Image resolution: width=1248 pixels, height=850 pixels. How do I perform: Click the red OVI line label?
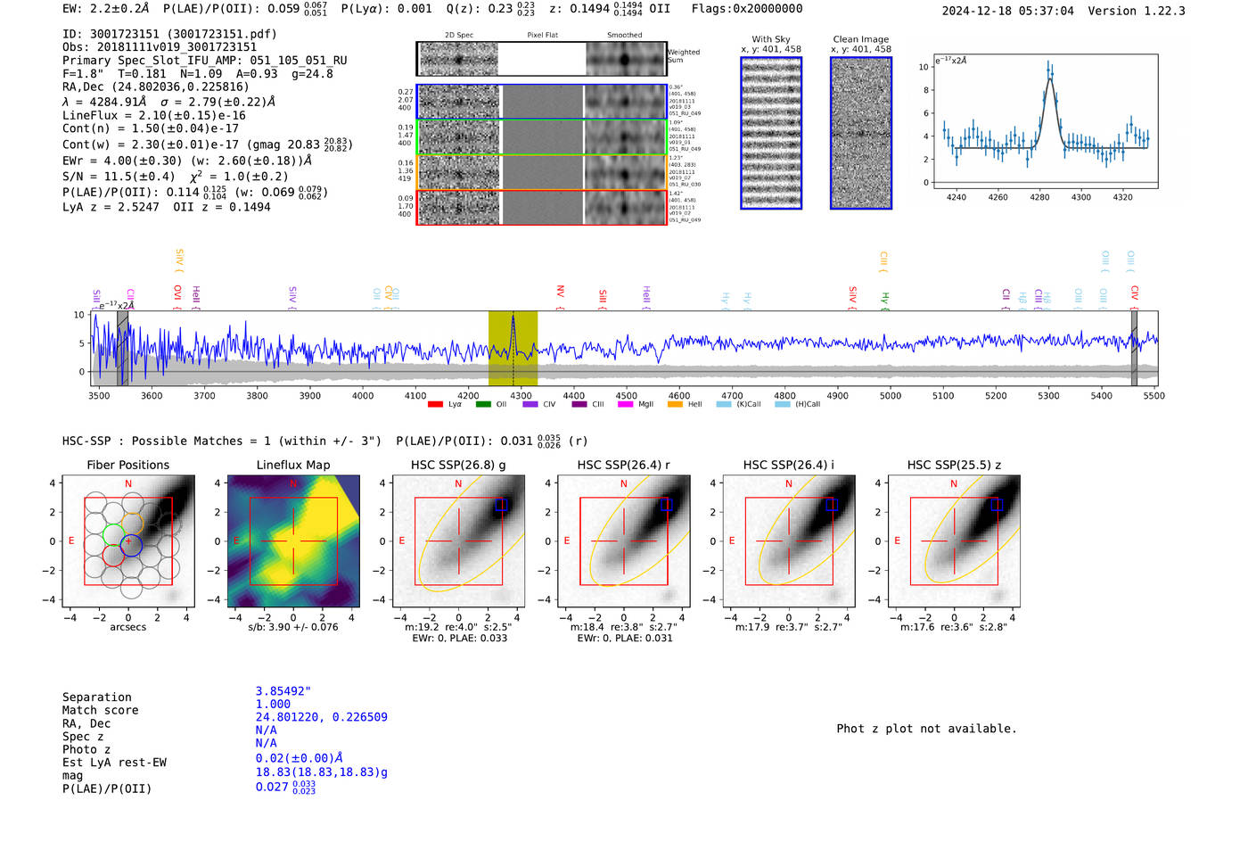tap(177, 297)
